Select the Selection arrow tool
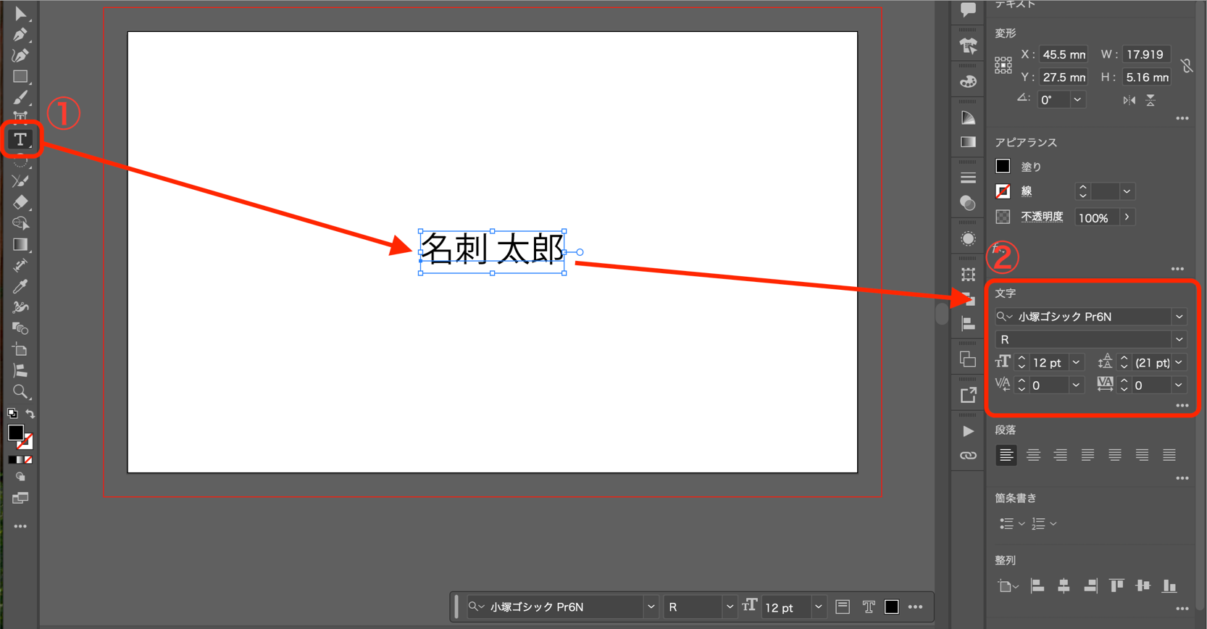Image resolution: width=1207 pixels, height=629 pixels. [x=20, y=13]
